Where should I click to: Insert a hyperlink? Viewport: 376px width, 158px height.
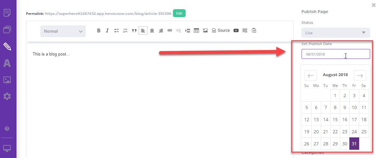(x=169, y=30)
